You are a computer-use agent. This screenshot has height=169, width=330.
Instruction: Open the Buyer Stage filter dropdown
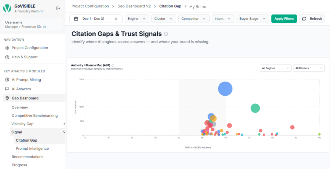[x=252, y=19]
